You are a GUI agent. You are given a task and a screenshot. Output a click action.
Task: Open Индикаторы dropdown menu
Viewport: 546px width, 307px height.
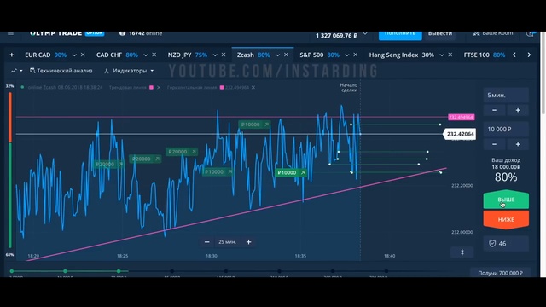point(129,71)
